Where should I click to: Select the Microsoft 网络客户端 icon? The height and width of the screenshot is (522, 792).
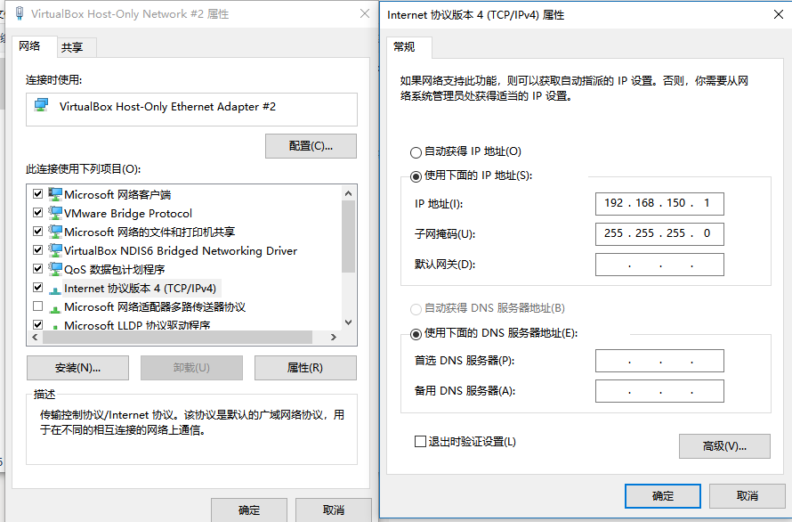pos(55,194)
